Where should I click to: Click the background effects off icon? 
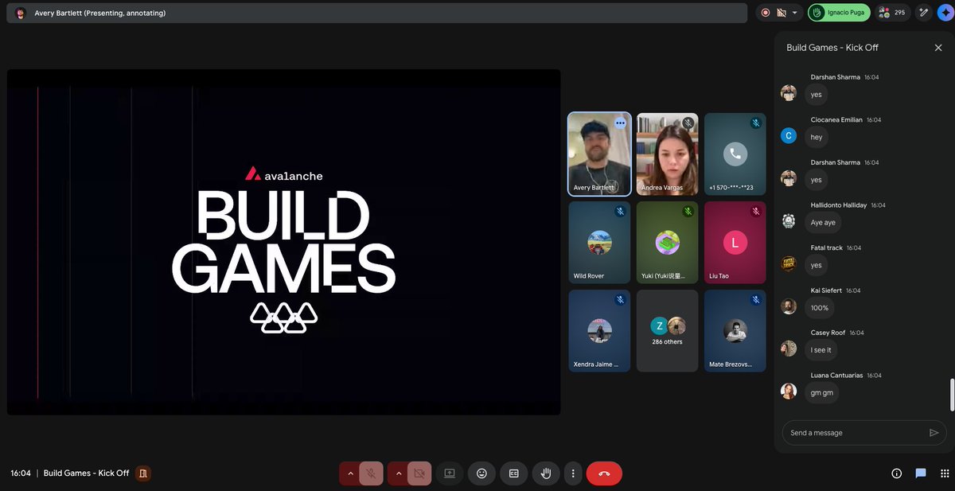pyautogui.click(x=781, y=13)
